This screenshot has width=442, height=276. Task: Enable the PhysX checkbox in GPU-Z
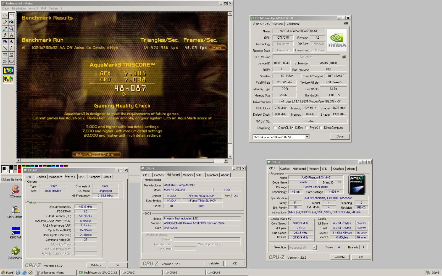pyautogui.click(x=306, y=128)
